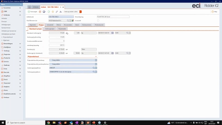Image resolution: width=222 pixels, height=125 pixels.
Task: Collapse the Artikelen menu section
Action: [x=20, y=15]
